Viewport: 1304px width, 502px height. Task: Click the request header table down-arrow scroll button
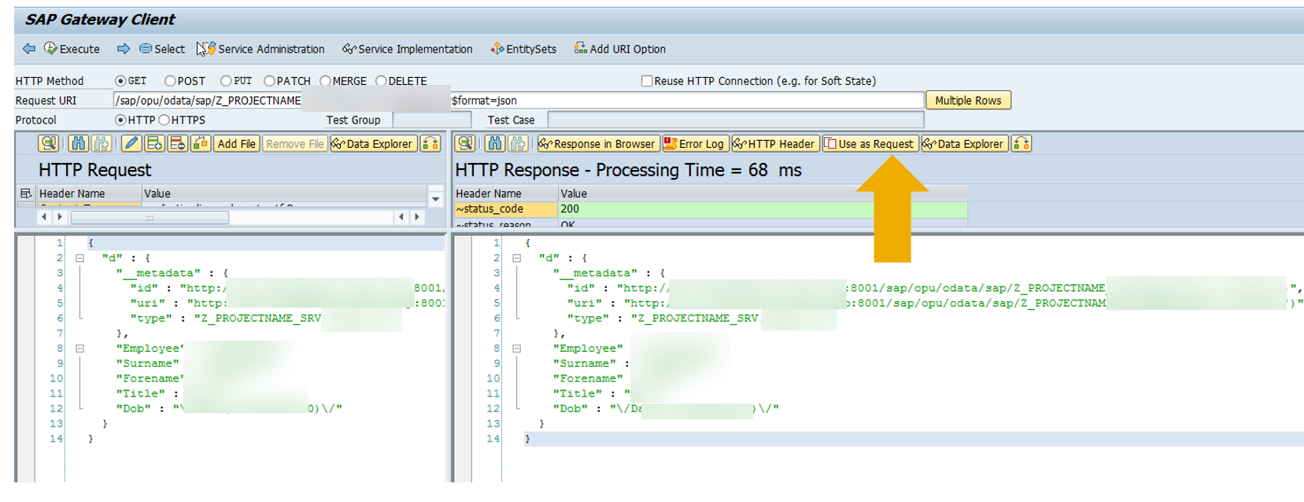[x=436, y=199]
